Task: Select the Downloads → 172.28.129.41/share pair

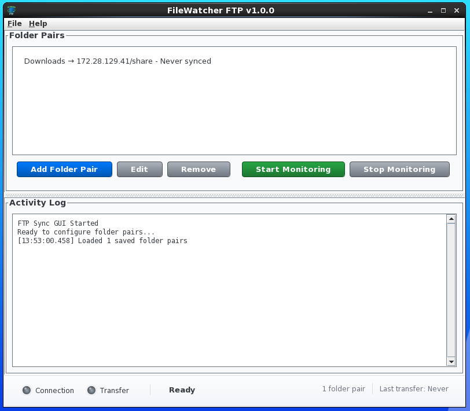Action: (117, 61)
